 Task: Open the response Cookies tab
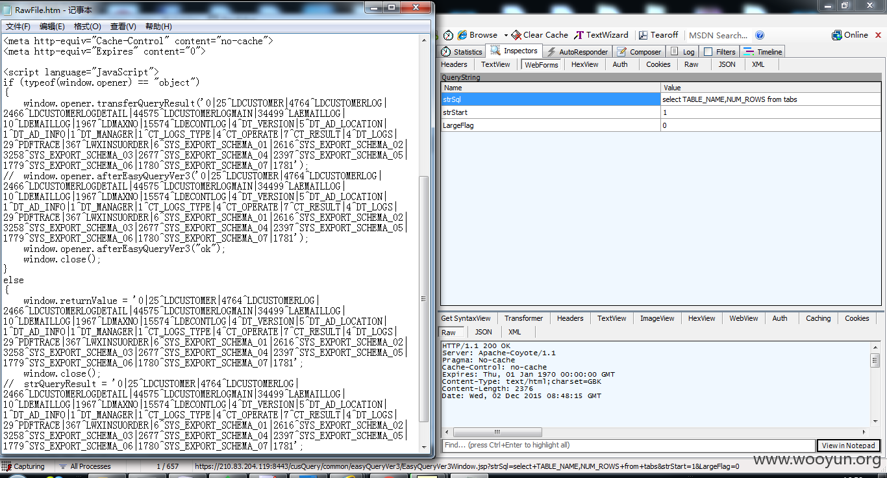pyautogui.click(x=856, y=318)
